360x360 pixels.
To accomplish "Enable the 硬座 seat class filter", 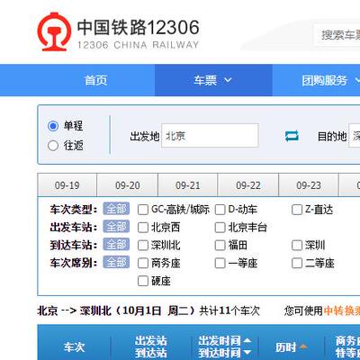I will 143,281.
